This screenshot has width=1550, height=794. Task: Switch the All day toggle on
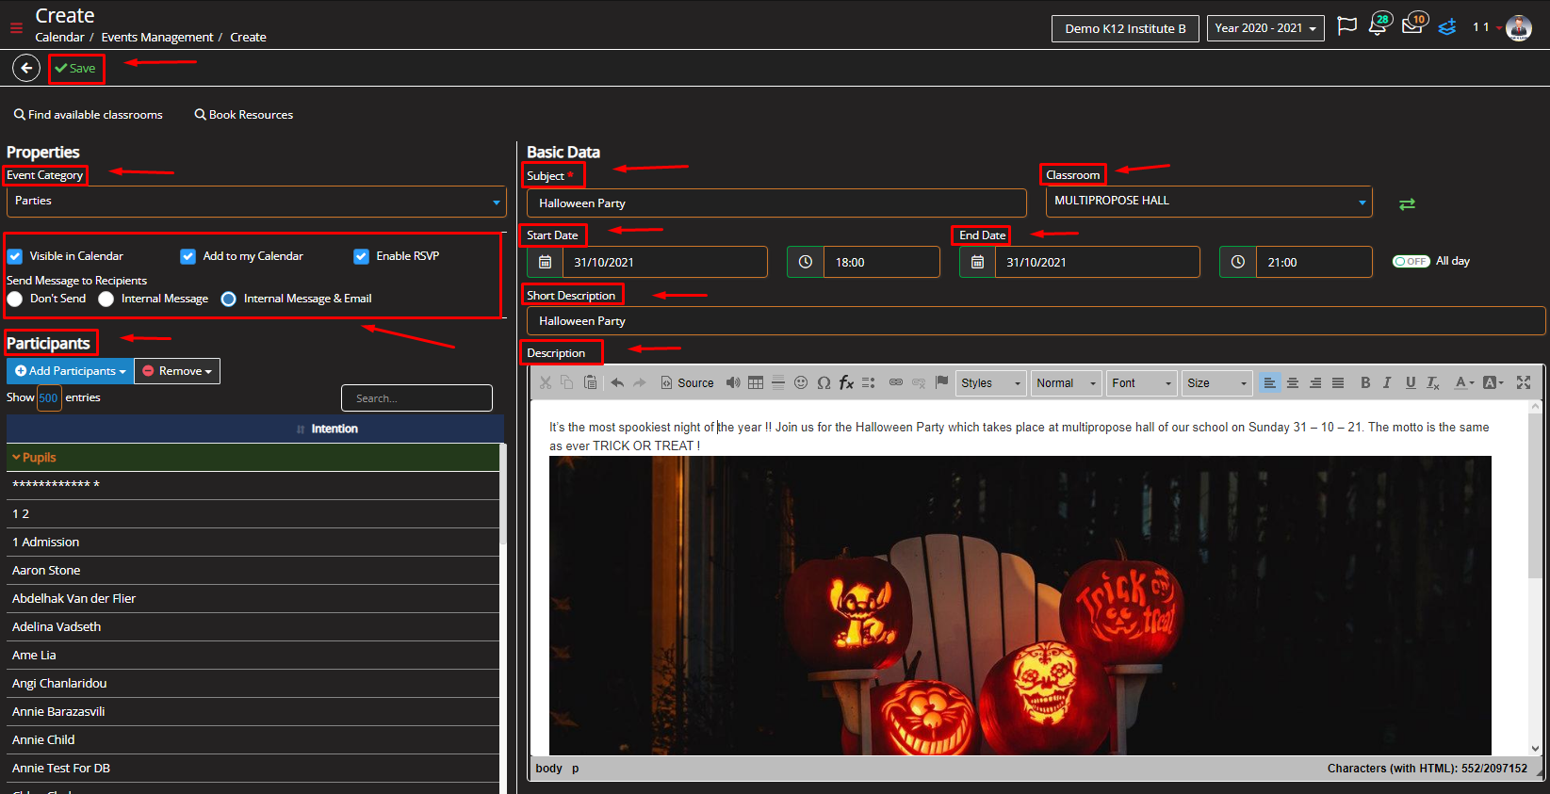[x=1411, y=261]
